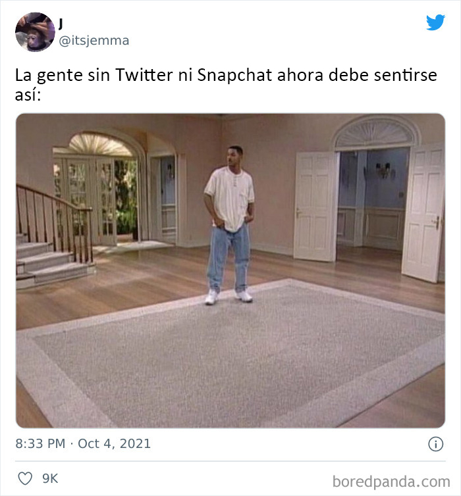Click the Twitter bird logo
This screenshot has height=496, width=461.
click(x=435, y=22)
